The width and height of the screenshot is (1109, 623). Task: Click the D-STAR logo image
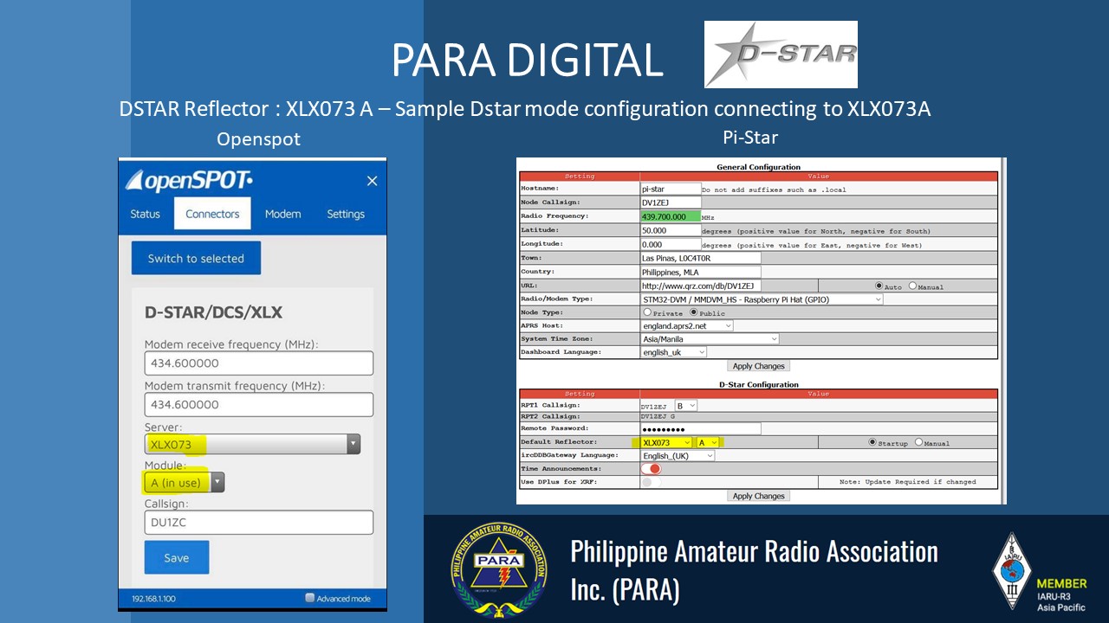tap(781, 55)
